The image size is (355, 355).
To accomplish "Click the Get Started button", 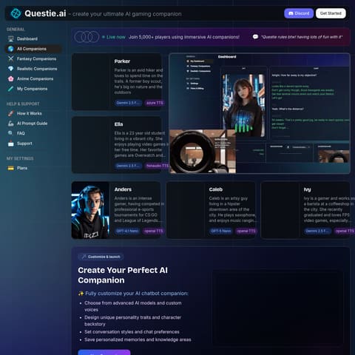I will pos(331,13).
